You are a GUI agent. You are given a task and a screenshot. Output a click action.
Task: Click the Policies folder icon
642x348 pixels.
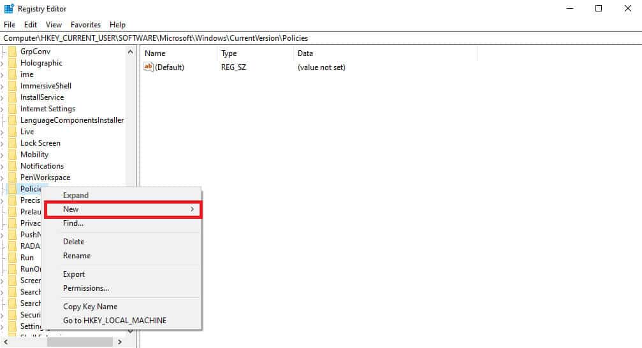coord(12,189)
